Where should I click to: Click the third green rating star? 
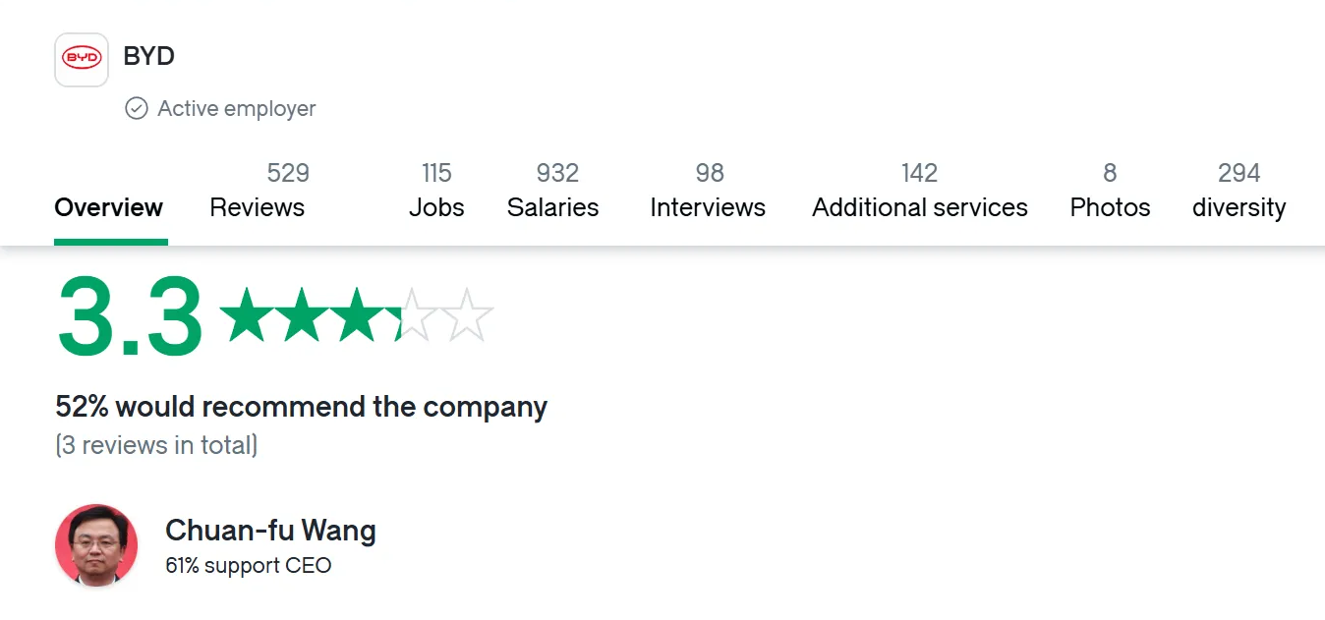(356, 314)
